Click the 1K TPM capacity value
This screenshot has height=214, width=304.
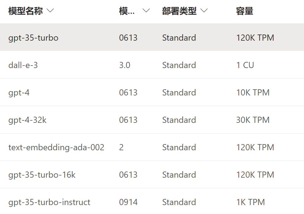[x=250, y=202]
